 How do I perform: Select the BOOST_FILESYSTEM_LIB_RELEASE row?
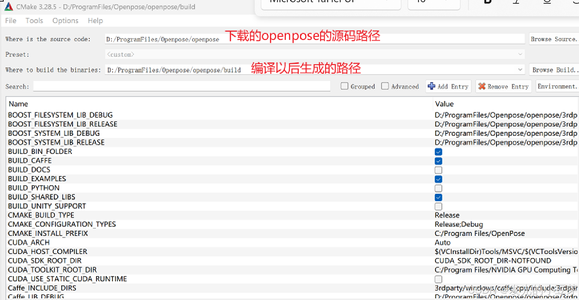pos(292,124)
